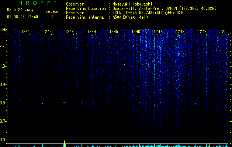The height and width of the screenshot is (147, 232).
Task: Click the meteor count value 3
Action: pos(52,17)
